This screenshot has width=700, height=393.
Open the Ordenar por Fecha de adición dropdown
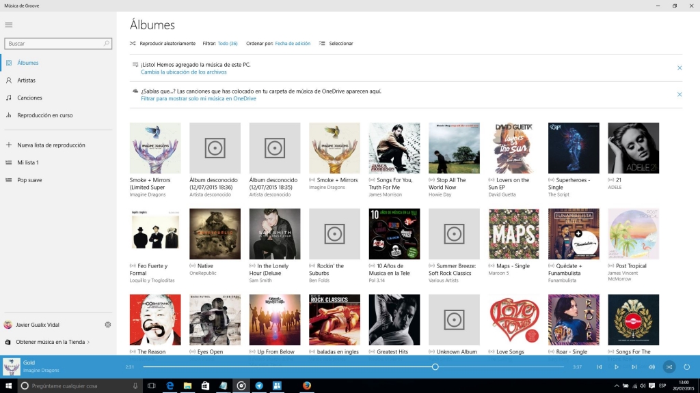click(293, 44)
